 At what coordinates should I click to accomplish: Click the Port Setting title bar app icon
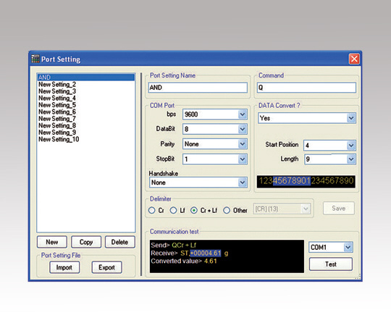pyautogui.click(x=35, y=59)
